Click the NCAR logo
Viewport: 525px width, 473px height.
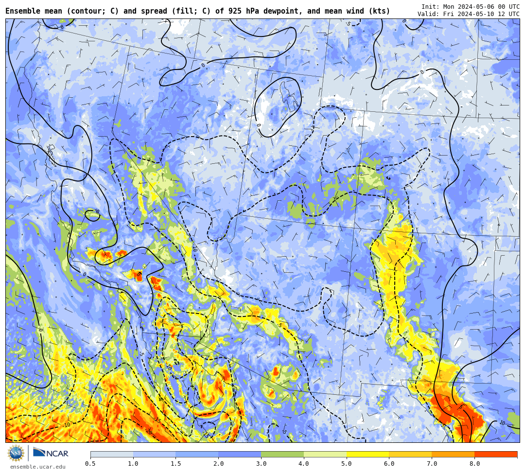(x=51, y=453)
